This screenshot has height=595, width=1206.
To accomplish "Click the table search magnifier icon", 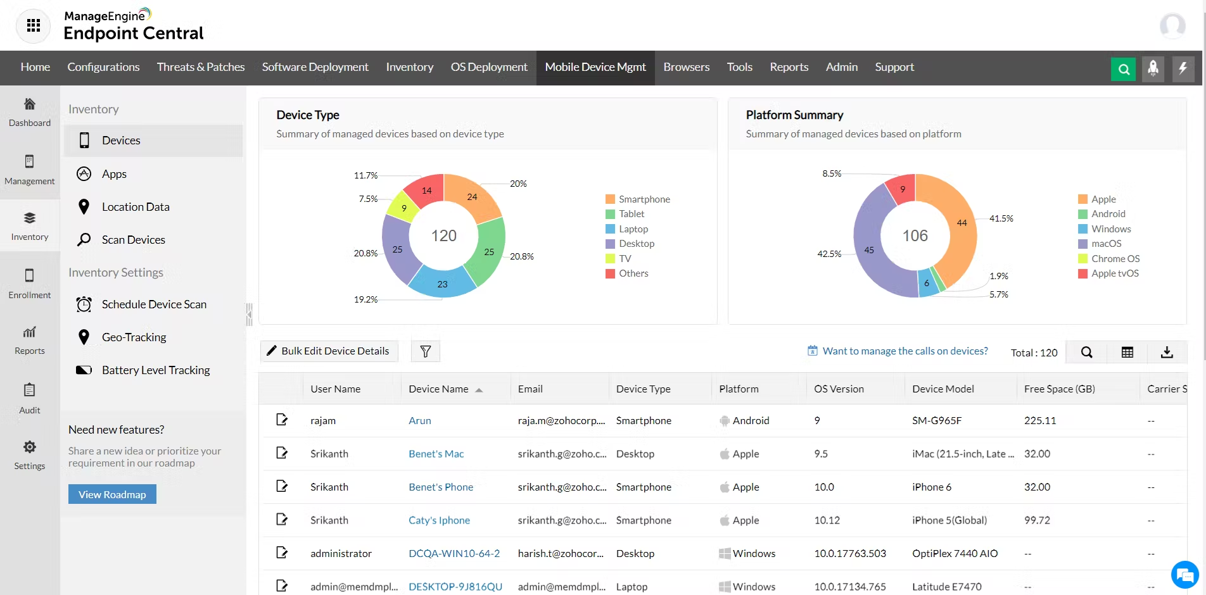I will 1086,353.
